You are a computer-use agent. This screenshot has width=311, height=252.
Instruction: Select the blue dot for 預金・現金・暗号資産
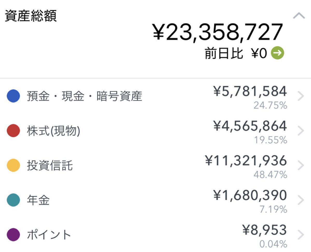click(13, 96)
